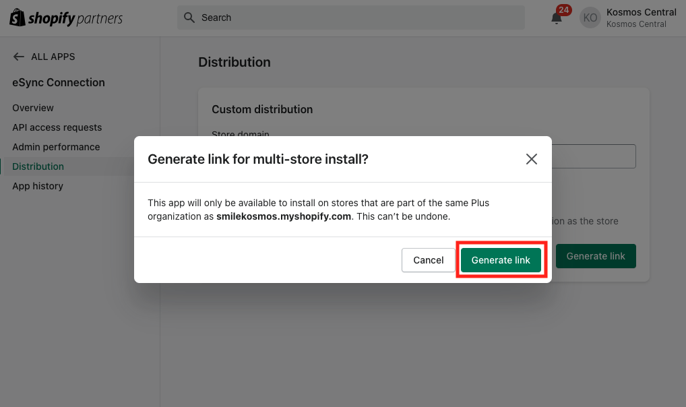Click the Shopify Partners logo

[66, 18]
